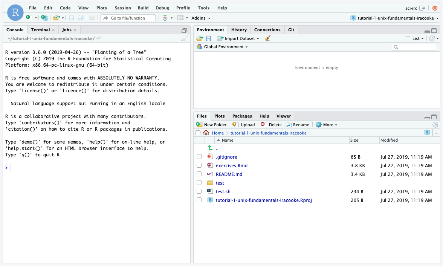
Task: Open the Session menu
Action: tap(123, 8)
